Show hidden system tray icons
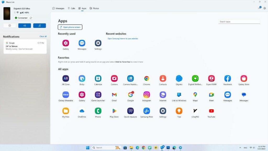268x151 pixels. coord(240,148)
